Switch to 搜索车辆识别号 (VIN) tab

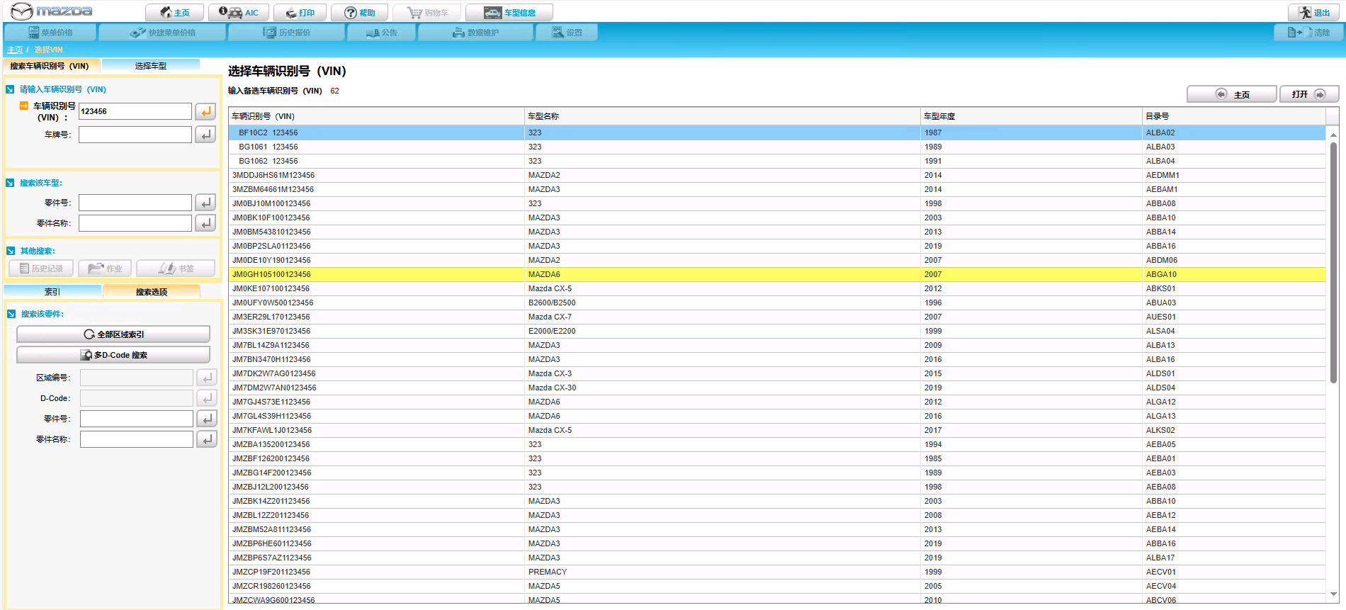(52, 66)
